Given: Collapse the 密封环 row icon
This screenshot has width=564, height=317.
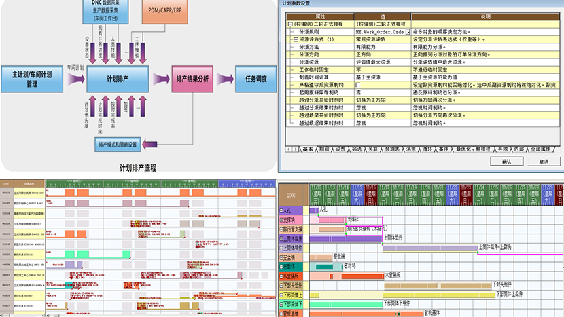Looking at the screenshot, I should click(282, 267).
